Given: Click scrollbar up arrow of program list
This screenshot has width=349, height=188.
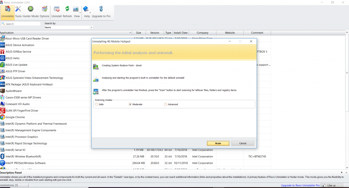Looking at the screenshot, I should 347,32.
